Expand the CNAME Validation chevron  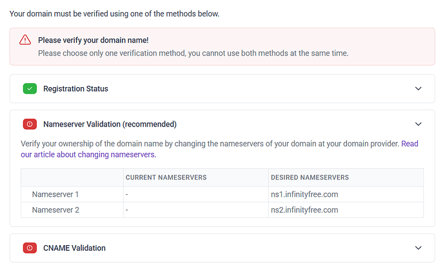click(x=418, y=248)
